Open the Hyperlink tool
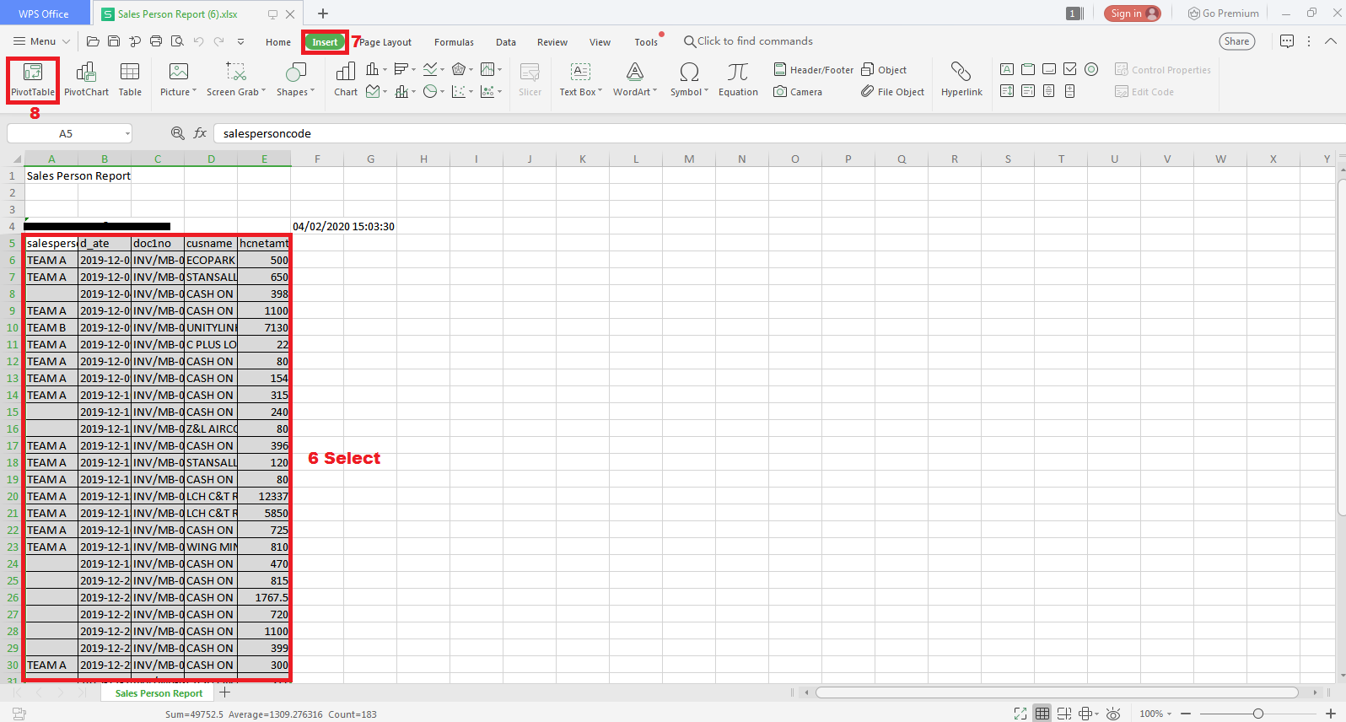Image resolution: width=1346 pixels, height=722 pixels. coord(961,79)
